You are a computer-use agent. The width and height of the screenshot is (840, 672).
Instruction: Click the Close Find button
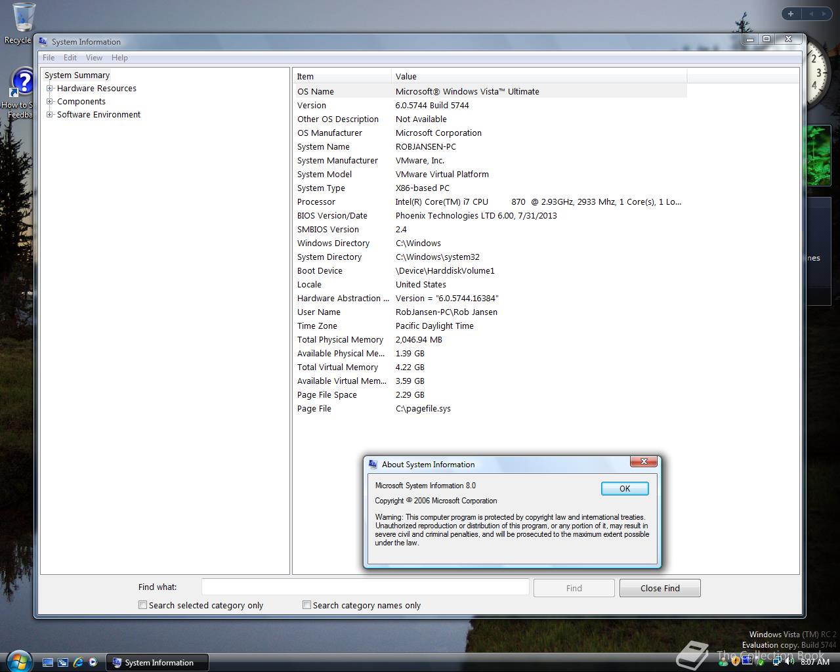tap(660, 588)
